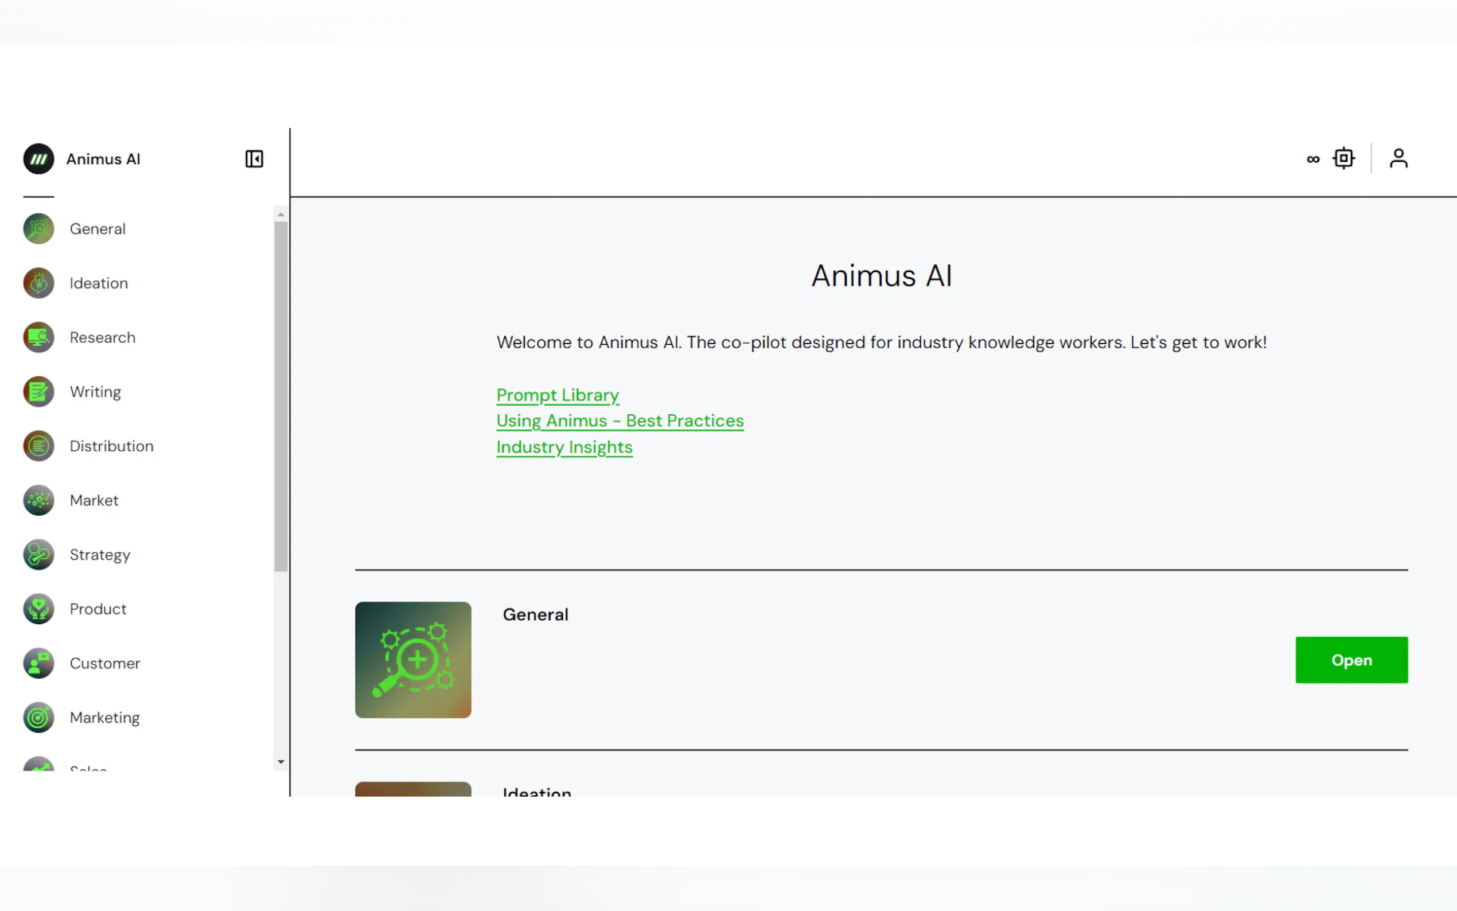
Task: Open the Strategy sidebar item
Action: [x=100, y=554]
